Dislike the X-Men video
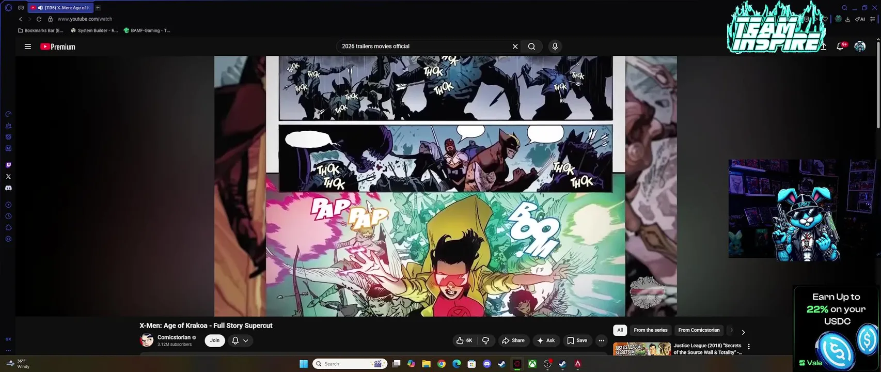Viewport: 881px width, 372px height. [x=485, y=340]
